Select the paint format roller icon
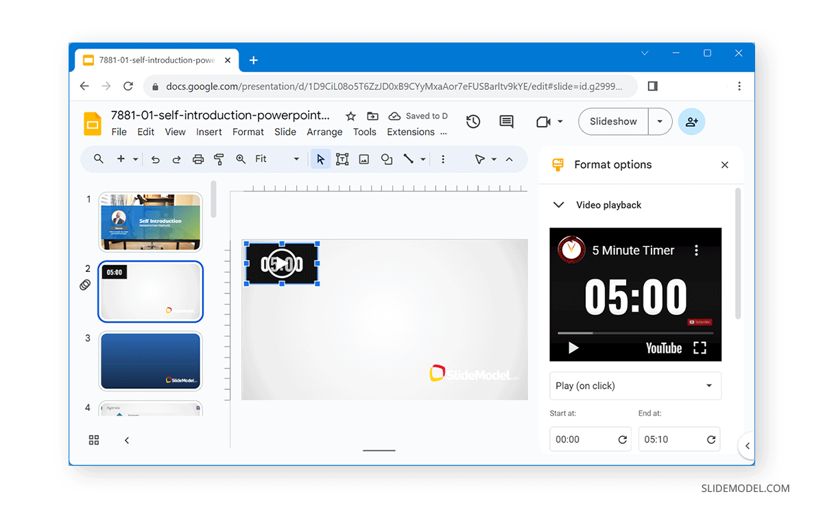823x509 pixels. click(219, 159)
